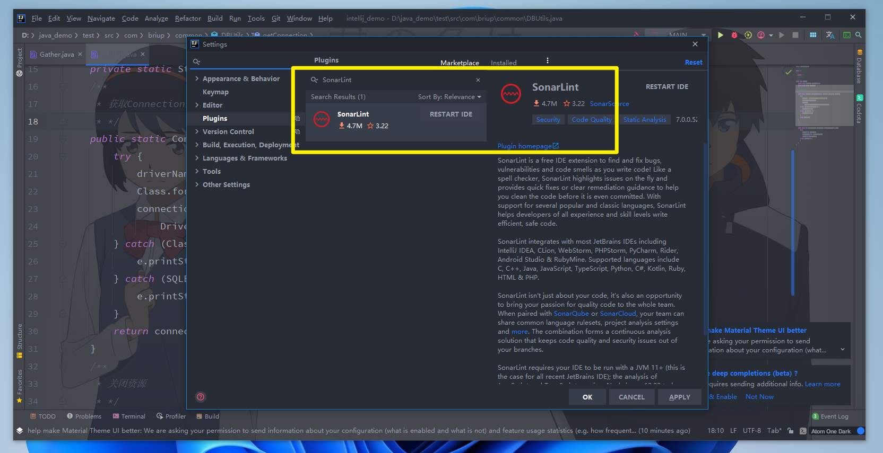The image size is (883, 453).
Task: Open the Project tool window
Action: [x=20, y=63]
